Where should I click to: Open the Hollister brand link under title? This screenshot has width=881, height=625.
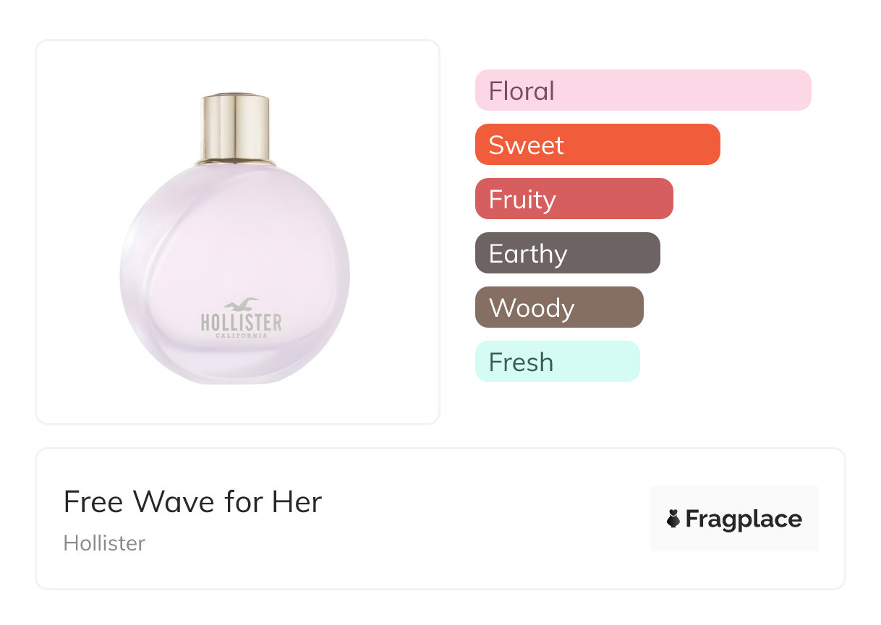click(104, 543)
